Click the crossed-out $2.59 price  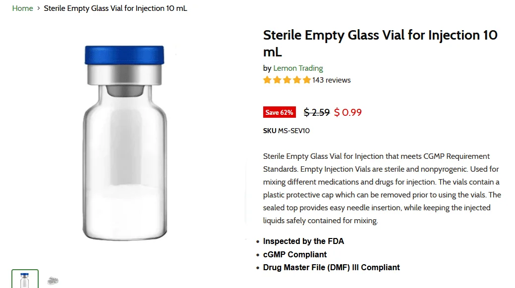click(317, 112)
